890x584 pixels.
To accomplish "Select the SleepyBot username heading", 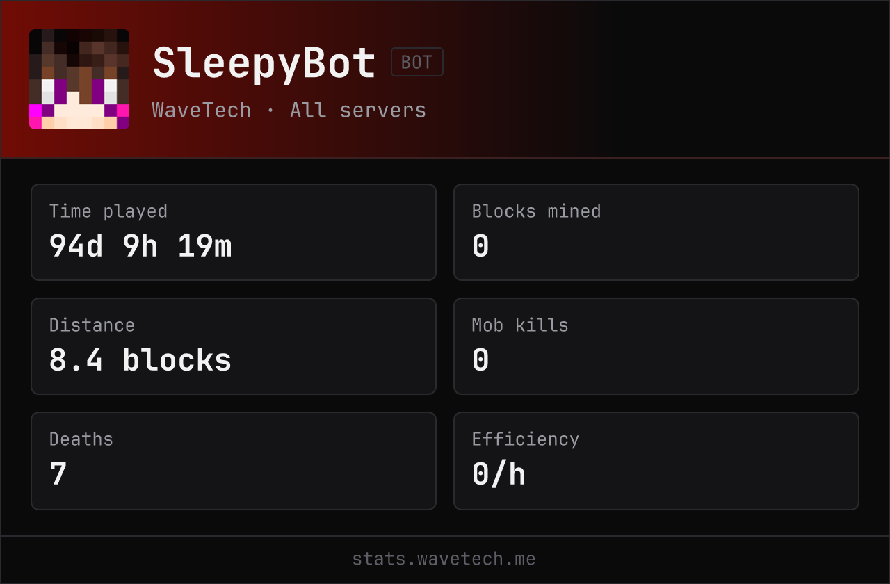I will (264, 63).
